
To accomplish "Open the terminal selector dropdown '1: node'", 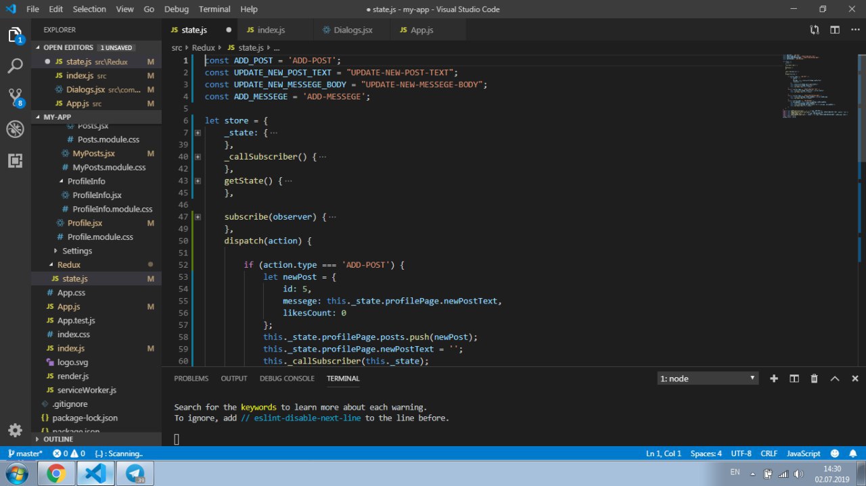I will pos(707,379).
